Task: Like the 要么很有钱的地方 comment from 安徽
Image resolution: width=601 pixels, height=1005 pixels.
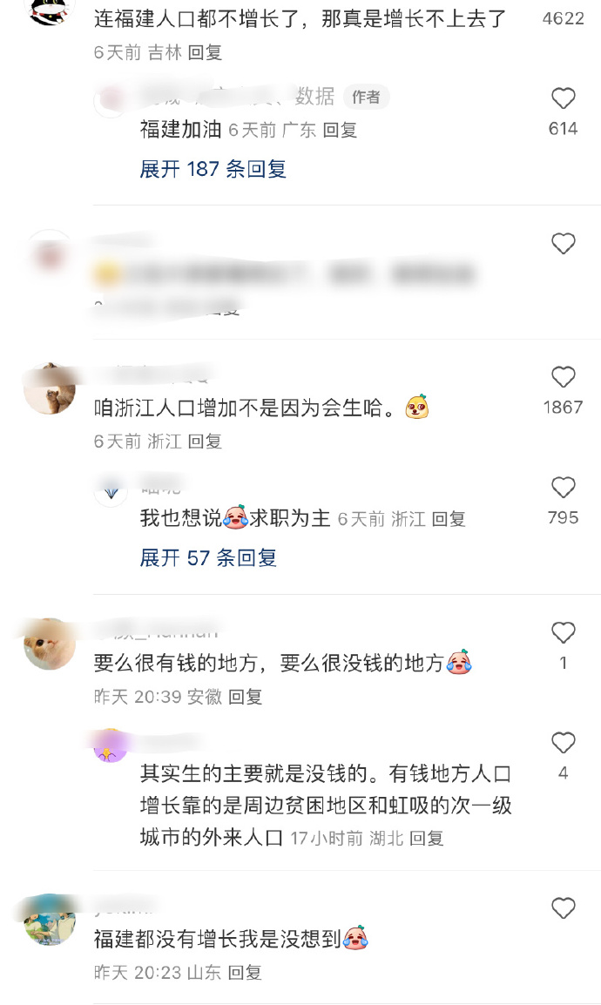Action: [x=564, y=632]
